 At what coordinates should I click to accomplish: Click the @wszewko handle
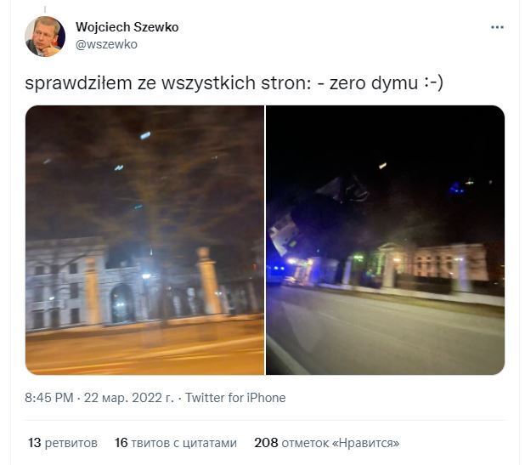106,44
